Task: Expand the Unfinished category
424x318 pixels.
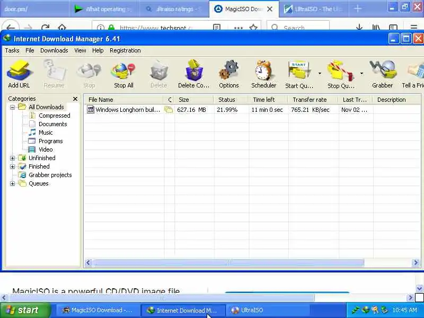Action: (x=12, y=158)
